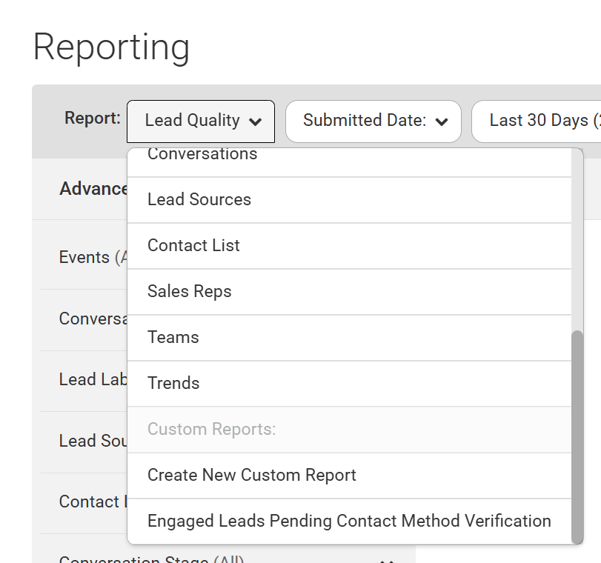Switch to the Trends report
This screenshot has height=563, width=601.
173,383
